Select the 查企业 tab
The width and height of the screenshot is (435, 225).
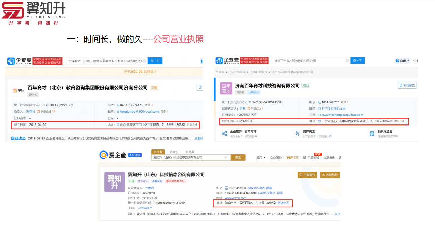pos(158,152)
